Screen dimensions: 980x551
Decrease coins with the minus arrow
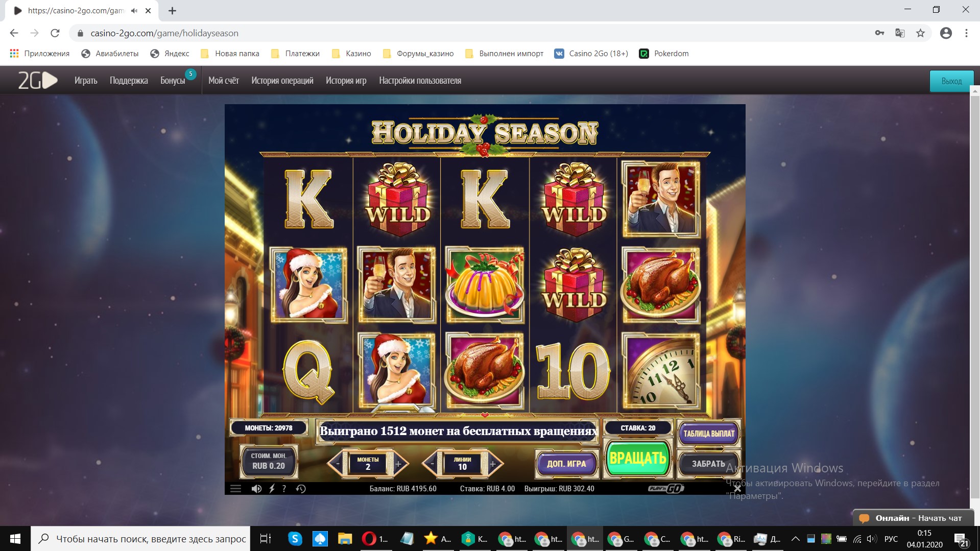click(x=337, y=464)
